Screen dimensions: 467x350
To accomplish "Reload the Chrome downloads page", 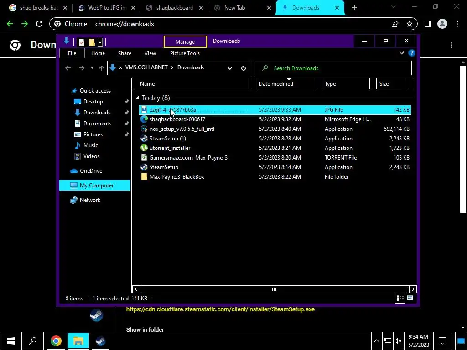I will [39, 24].
